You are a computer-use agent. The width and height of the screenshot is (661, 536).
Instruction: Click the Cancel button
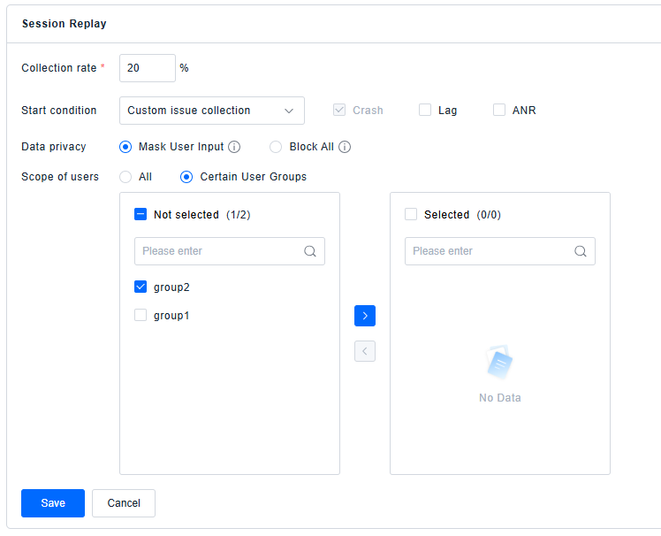pos(124,503)
